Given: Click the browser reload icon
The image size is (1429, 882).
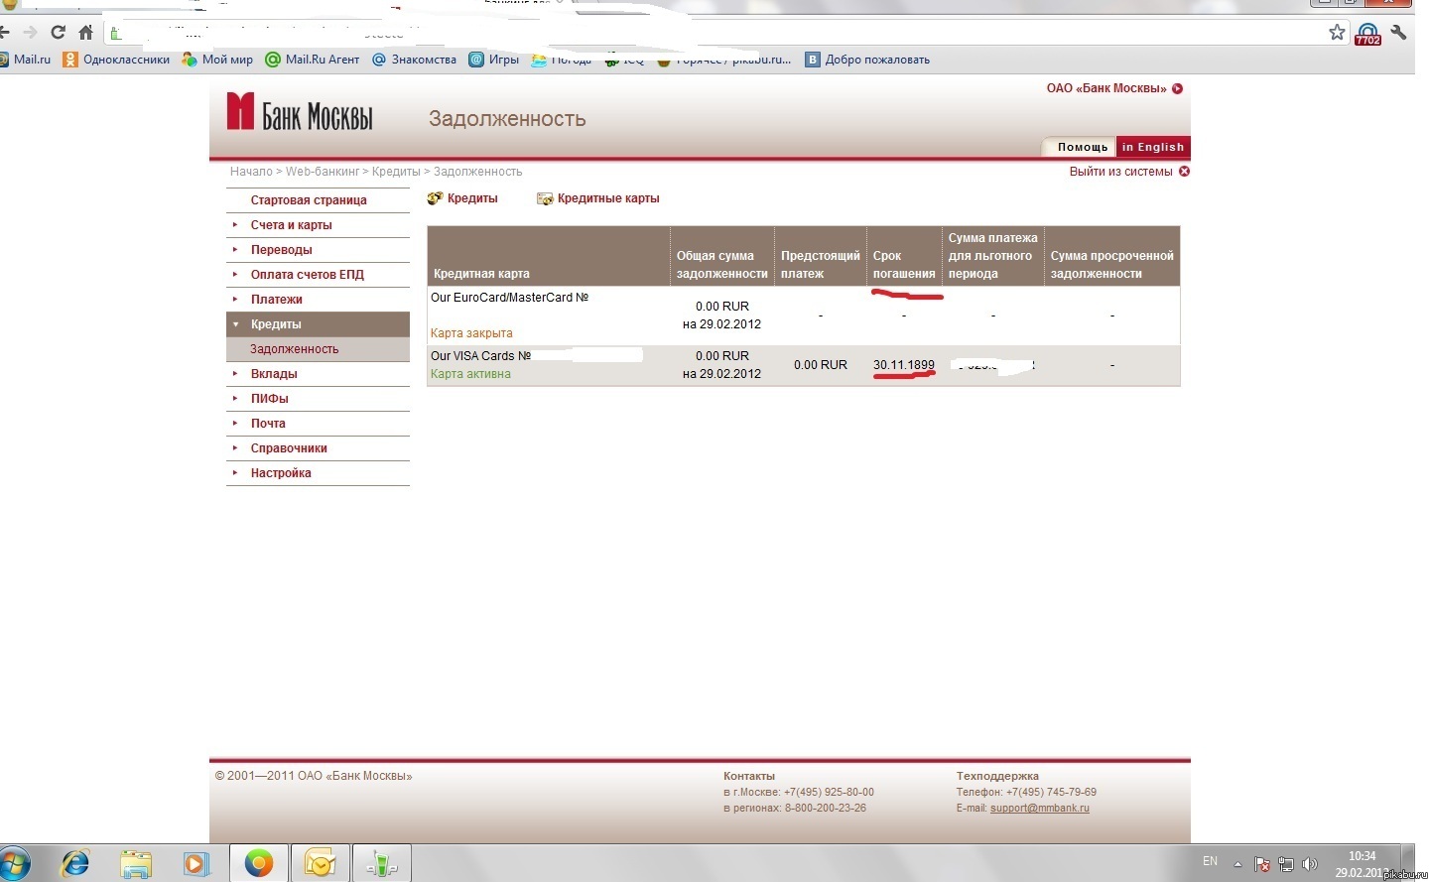Looking at the screenshot, I should click(x=58, y=32).
